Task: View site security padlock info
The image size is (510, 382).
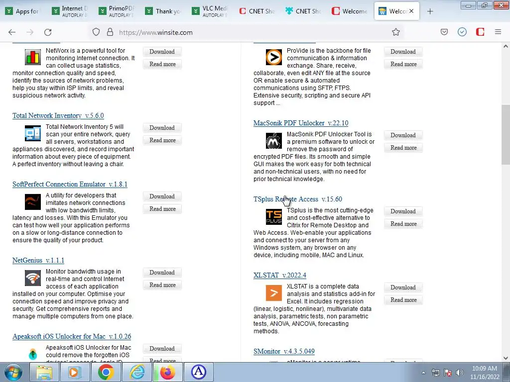Action: pos(110,32)
